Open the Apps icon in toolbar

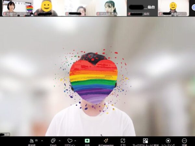point(123,141)
